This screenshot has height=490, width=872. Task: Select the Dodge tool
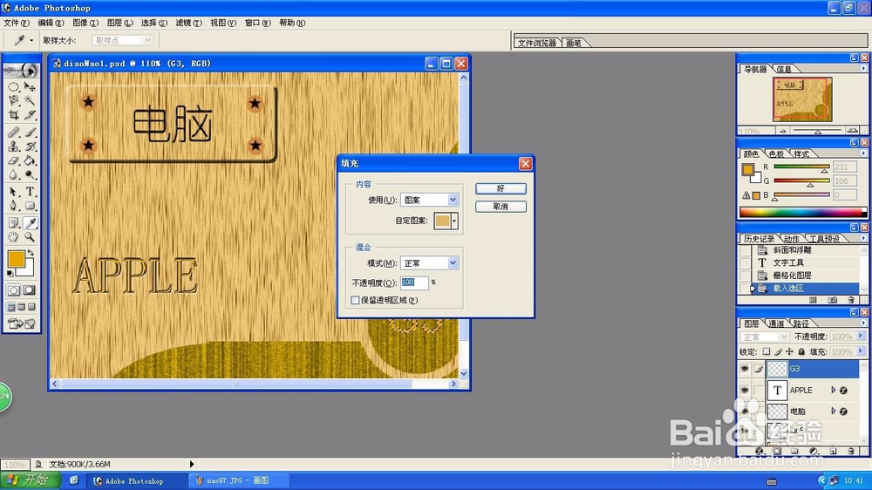30,174
